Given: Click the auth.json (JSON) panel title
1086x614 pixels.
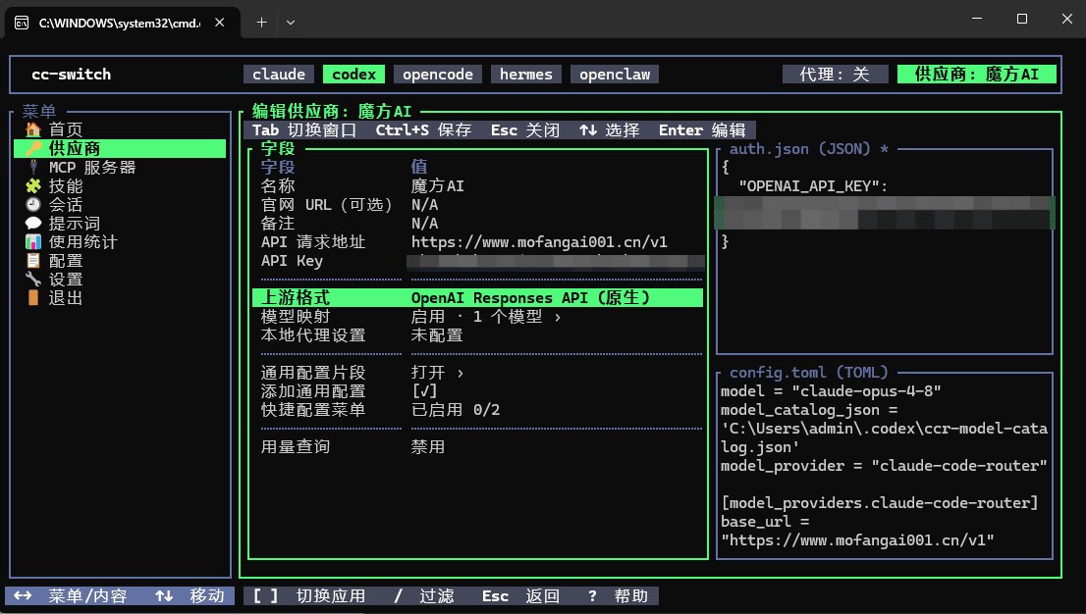Looking at the screenshot, I should [809, 148].
